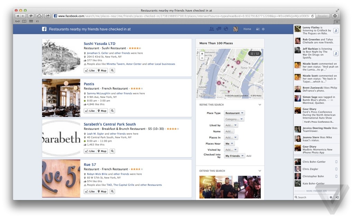
Task: Open Sushi Yasuda LTD page link
Action: 100,44
